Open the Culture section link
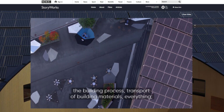Image resolution: width=224 pixels, height=112 pixels. coord(139,2)
